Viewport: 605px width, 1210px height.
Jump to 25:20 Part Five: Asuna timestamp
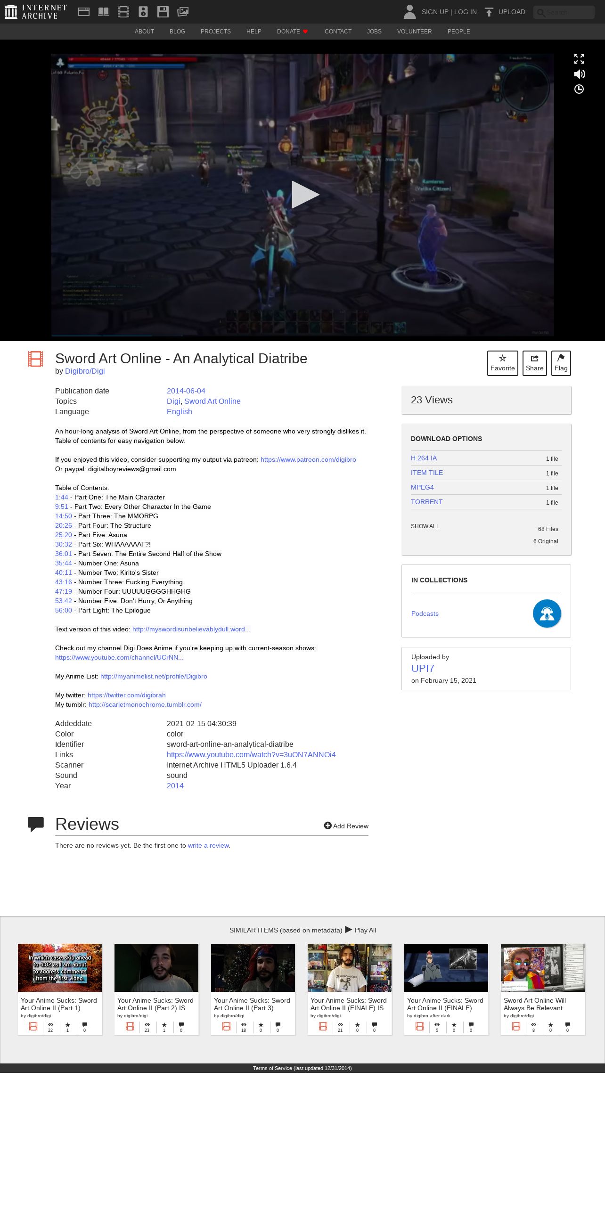pos(64,535)
